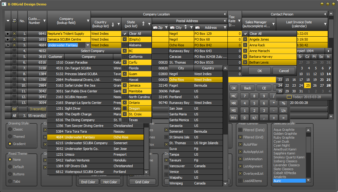338x192 pixels.
Task: Go to next month in calendar
Action: coord(329,51)
